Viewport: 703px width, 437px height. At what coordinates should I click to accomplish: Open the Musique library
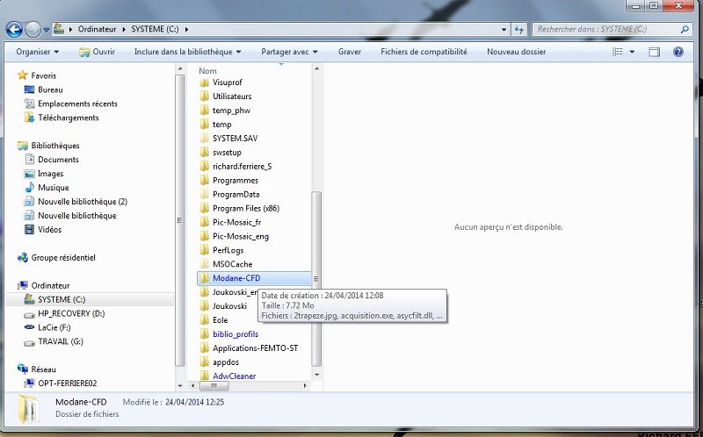(54, 188)
